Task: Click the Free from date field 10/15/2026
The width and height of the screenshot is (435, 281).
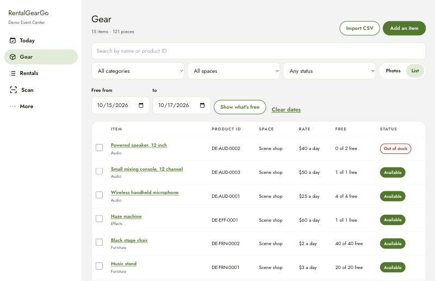Action: point(120,105)
